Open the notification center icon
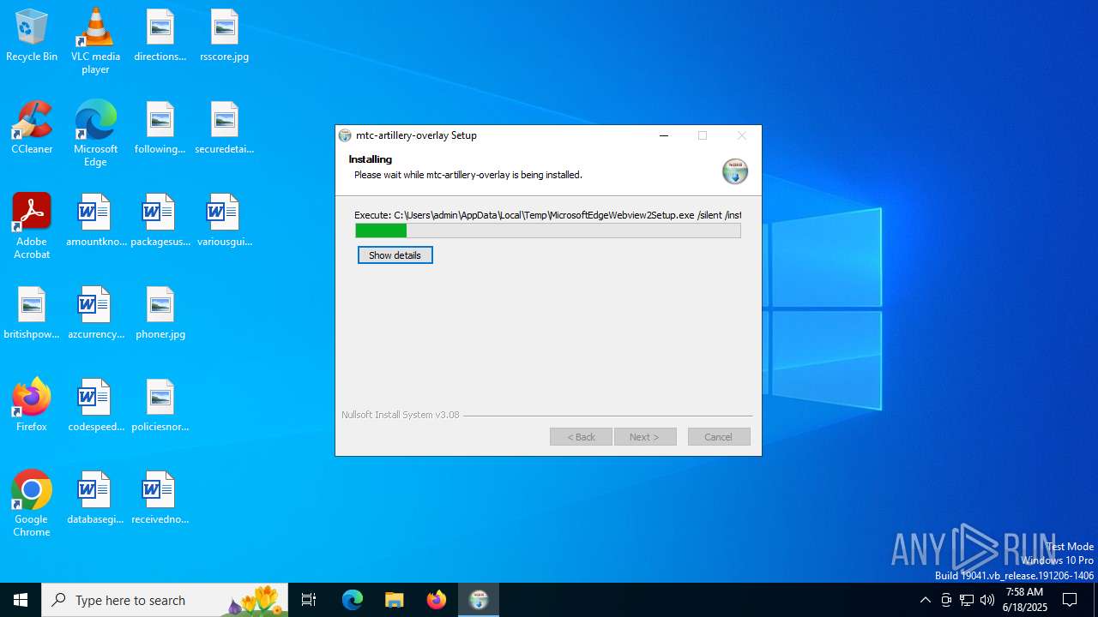 coord(1070,600)
